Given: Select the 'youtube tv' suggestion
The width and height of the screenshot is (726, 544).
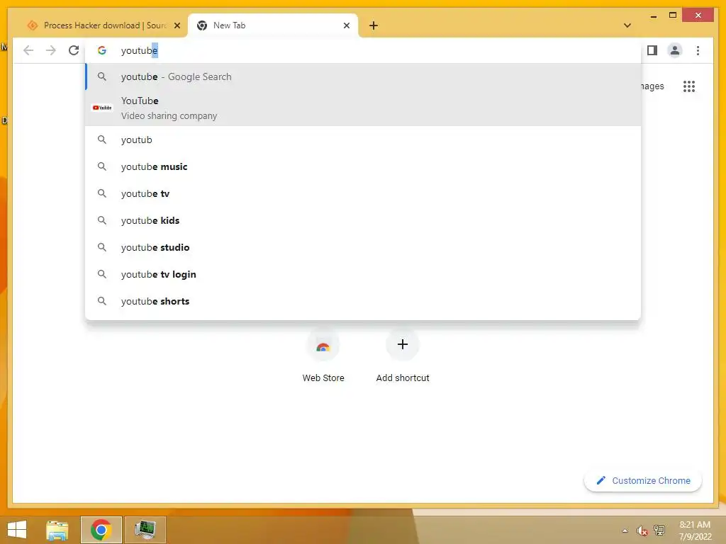Looking at the screenshot, I should [363, 193].
